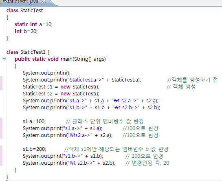This screenshot has height=181, width=222.
Task: Click println line with "s1.a->" and "s2.a->"
Action: 91,101
